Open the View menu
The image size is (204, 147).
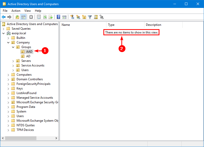pos(28,11)
